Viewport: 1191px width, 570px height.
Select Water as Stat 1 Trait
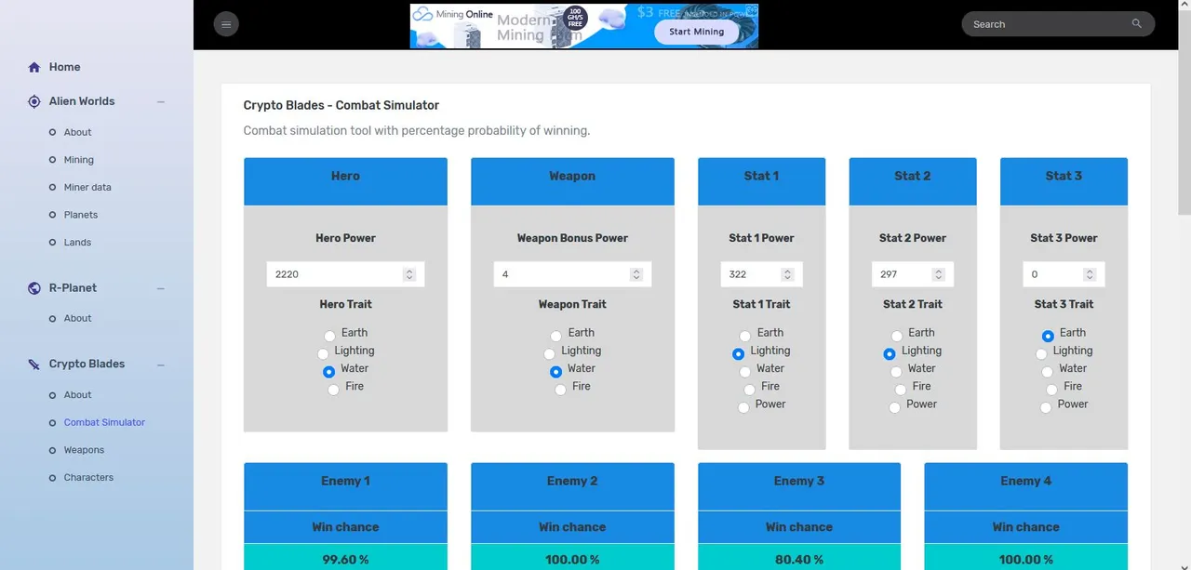pyautogui.click(x=746, y=372)
